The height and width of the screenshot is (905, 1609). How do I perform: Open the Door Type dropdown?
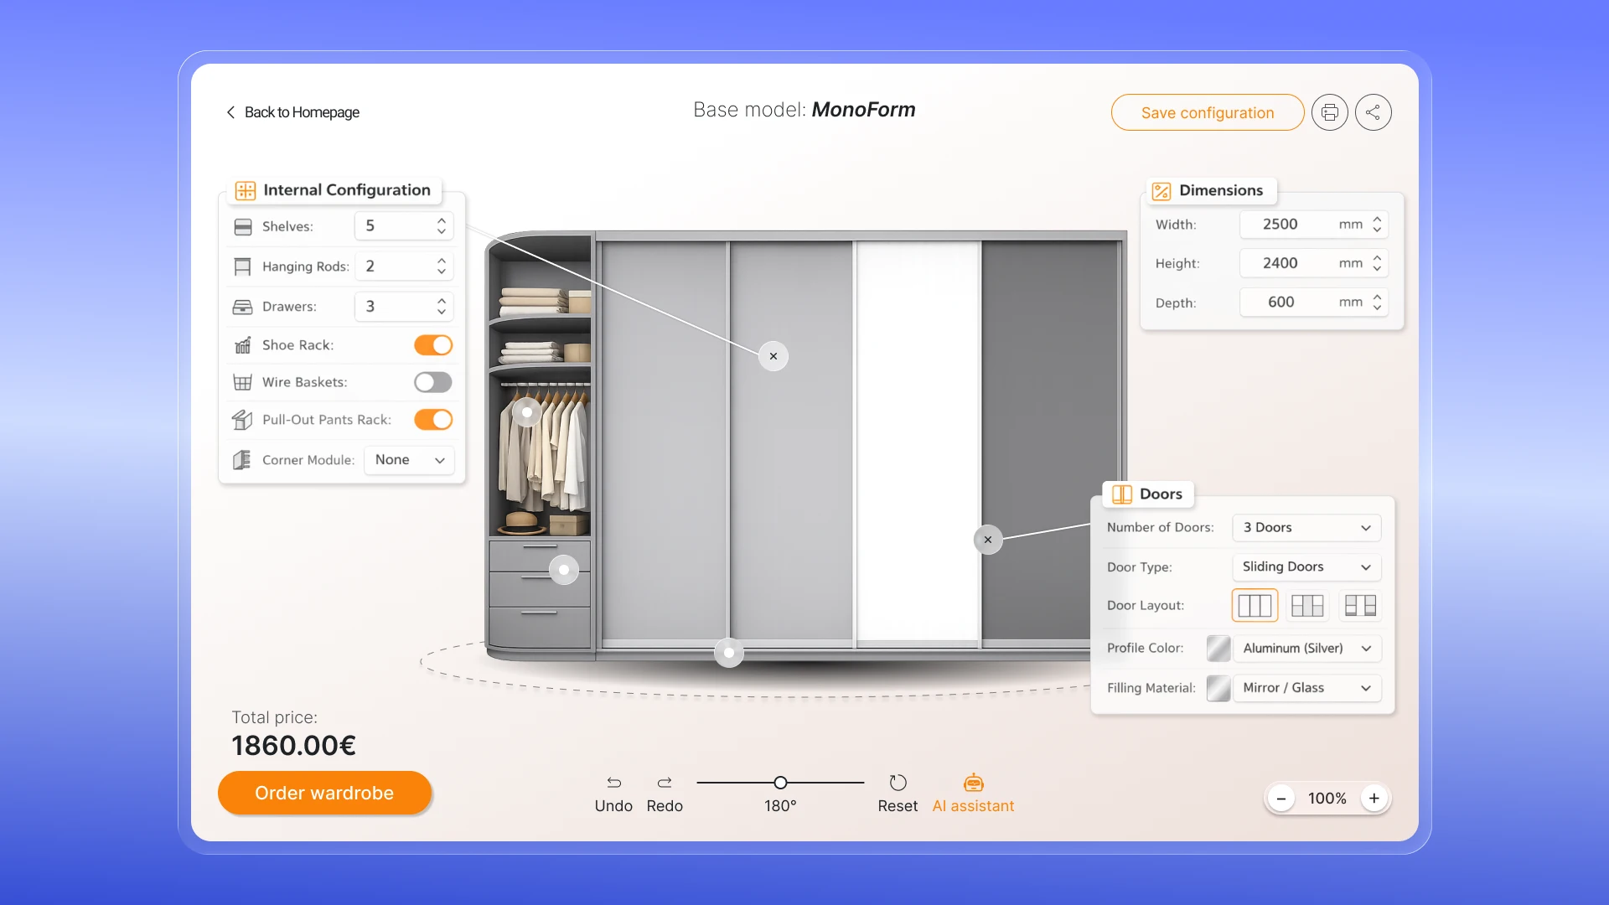point(1306,567)
